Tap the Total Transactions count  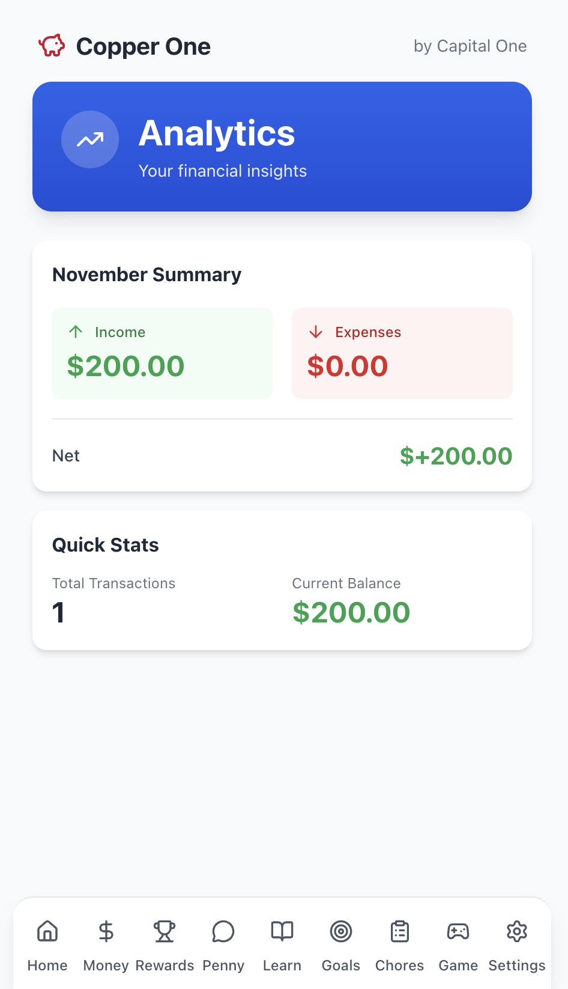pyautogui.click(x=59, y=613)
